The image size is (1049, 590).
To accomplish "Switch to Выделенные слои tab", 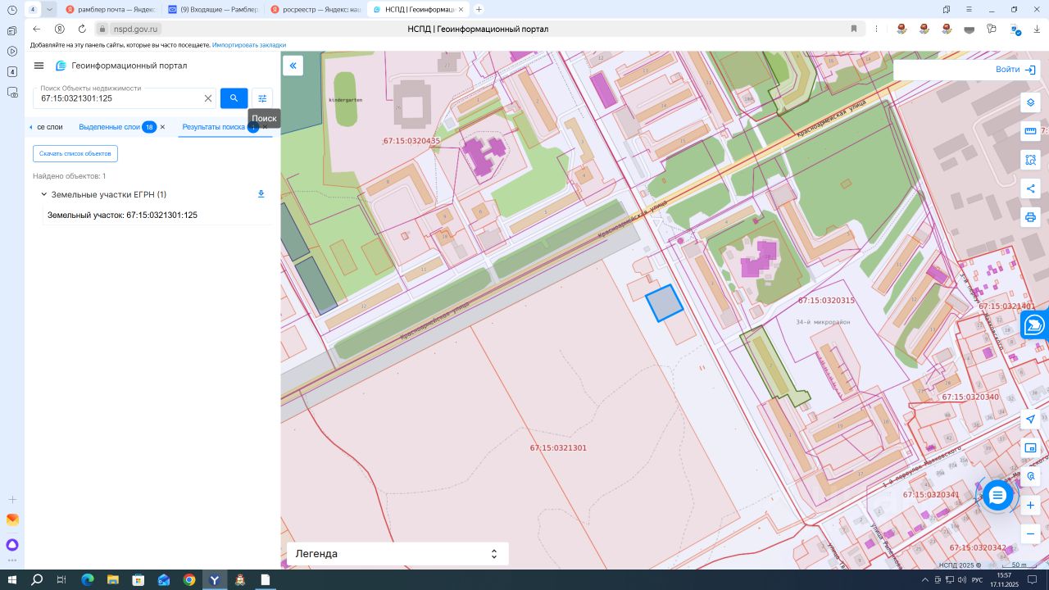I will pyautogui.click(x=109, y=127).
